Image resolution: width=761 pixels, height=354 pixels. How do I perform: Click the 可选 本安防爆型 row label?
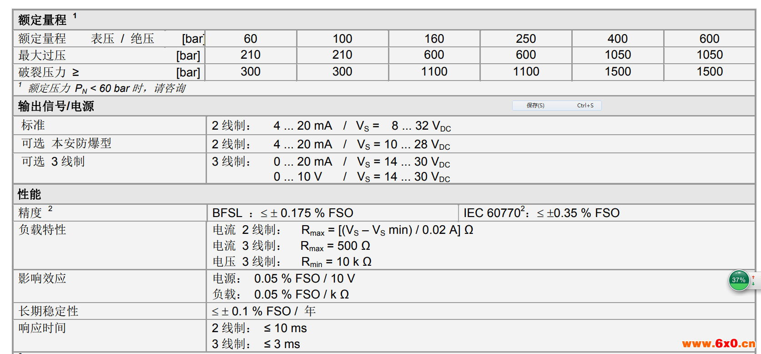coord(66,144)
